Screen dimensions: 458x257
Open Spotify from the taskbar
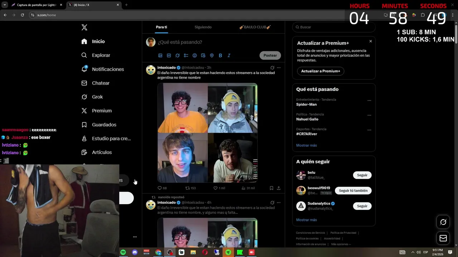123,252
